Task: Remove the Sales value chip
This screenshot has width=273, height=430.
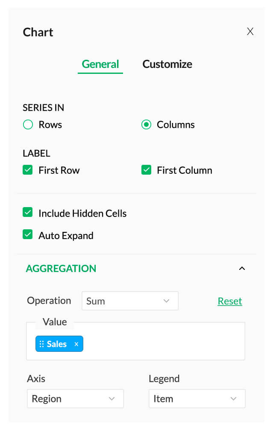Action: click(76, 344)
